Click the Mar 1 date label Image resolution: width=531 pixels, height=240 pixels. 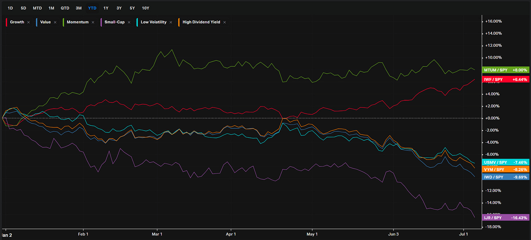[x=157, y=234]
